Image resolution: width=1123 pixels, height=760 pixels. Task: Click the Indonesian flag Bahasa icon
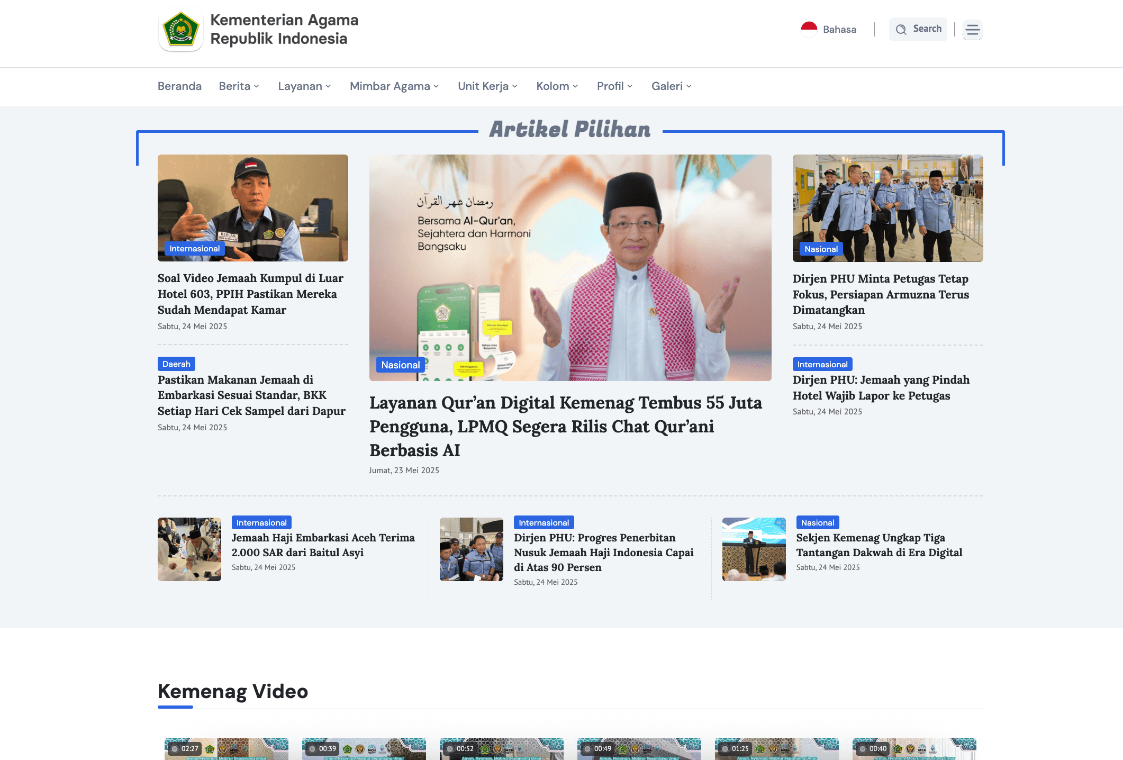(x=809, y=28)
